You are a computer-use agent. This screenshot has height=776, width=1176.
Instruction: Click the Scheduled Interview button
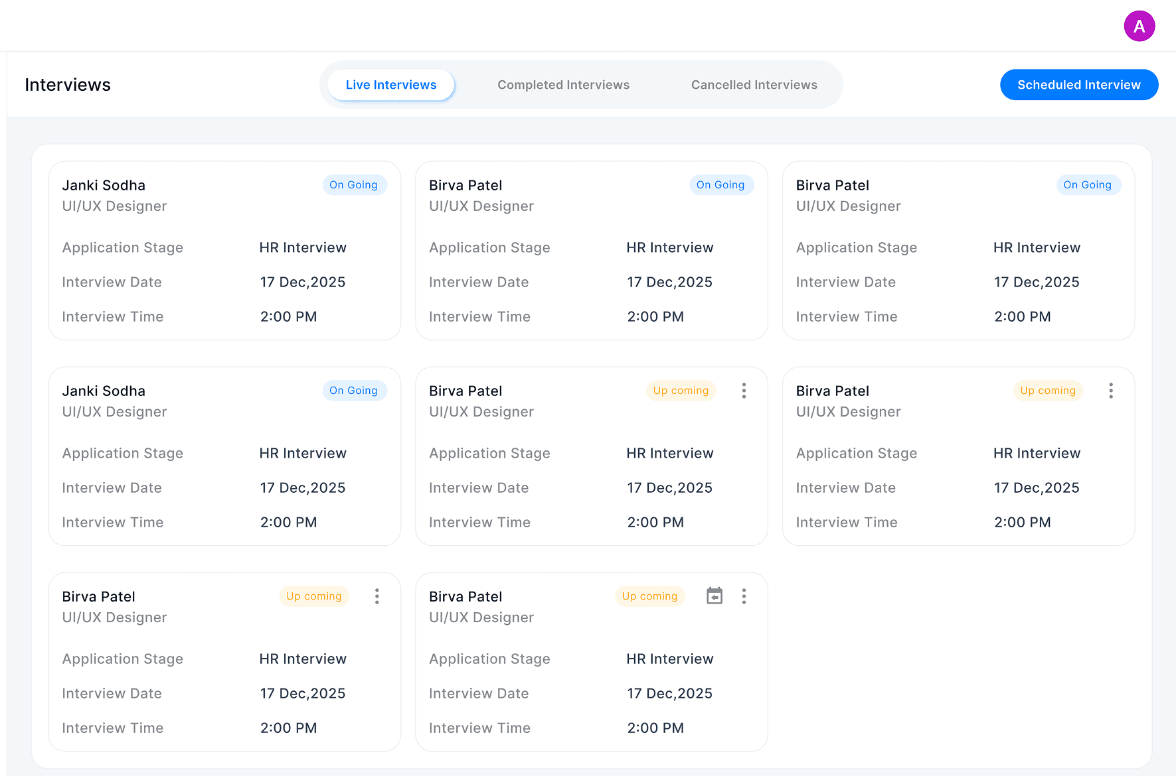coord(1079,85)
